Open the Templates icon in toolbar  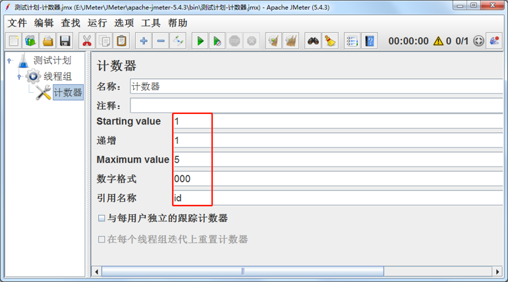coord(30,41)
